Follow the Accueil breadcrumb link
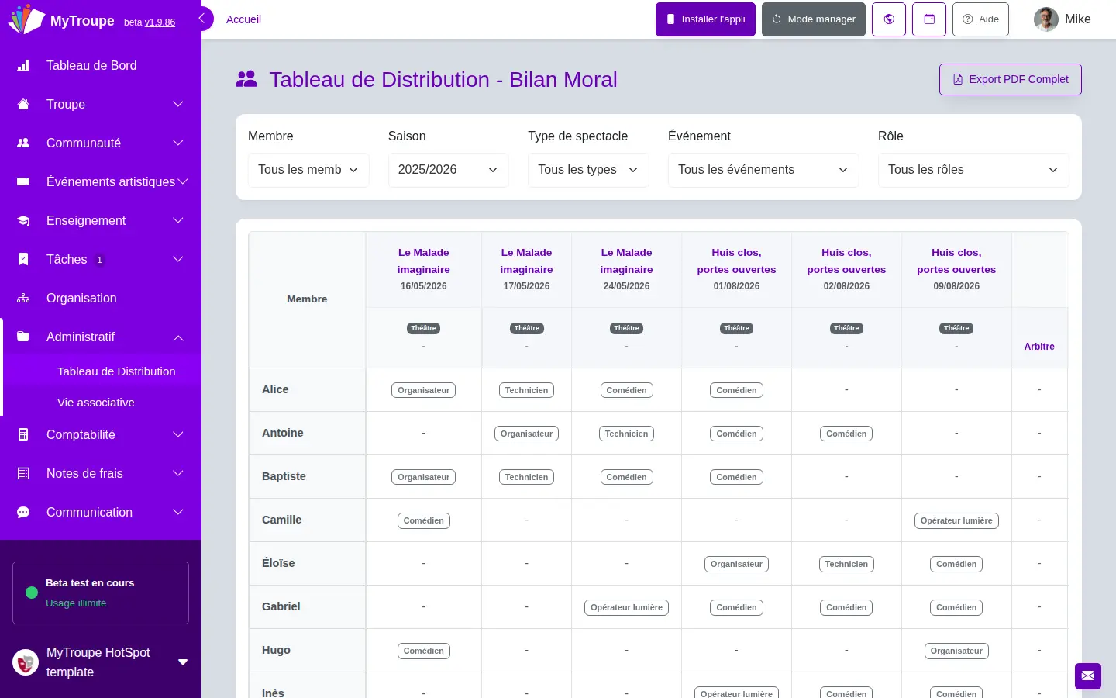The image size is (1116, 698). point(243,19)
